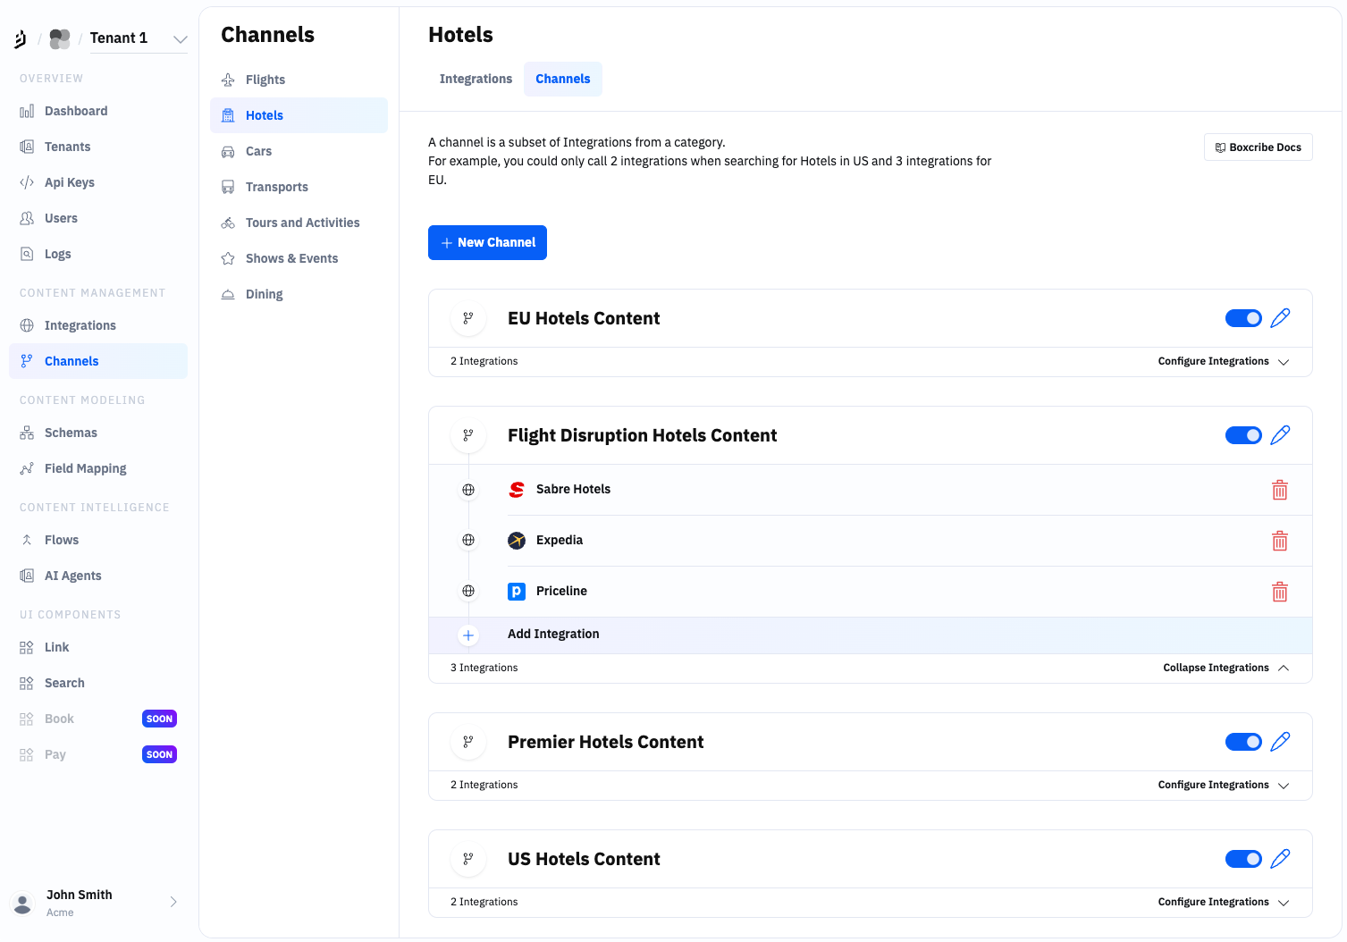Disable the EU Hotels Content toggle
The width and height of the screenshot is (1347, 942).
coord(1242,318)
